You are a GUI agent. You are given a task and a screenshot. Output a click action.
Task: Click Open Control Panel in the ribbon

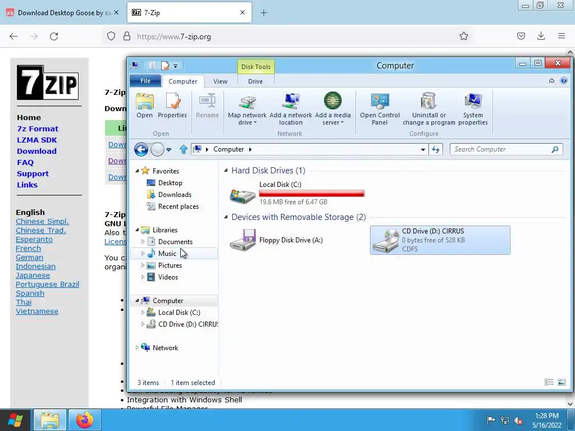click(x=380, y=109)
